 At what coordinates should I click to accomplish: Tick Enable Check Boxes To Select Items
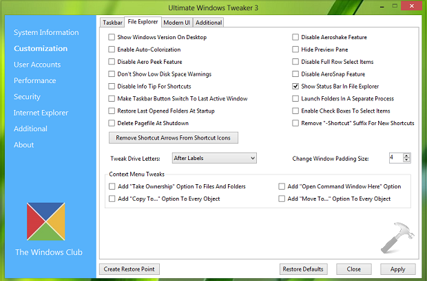[x=295, y=111]
